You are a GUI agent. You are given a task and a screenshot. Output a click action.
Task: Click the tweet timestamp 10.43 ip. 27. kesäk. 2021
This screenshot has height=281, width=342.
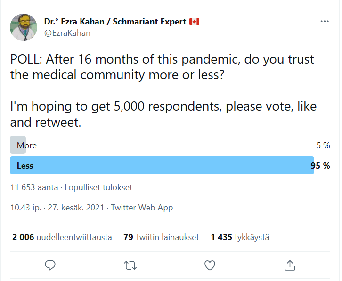(58, 208)
